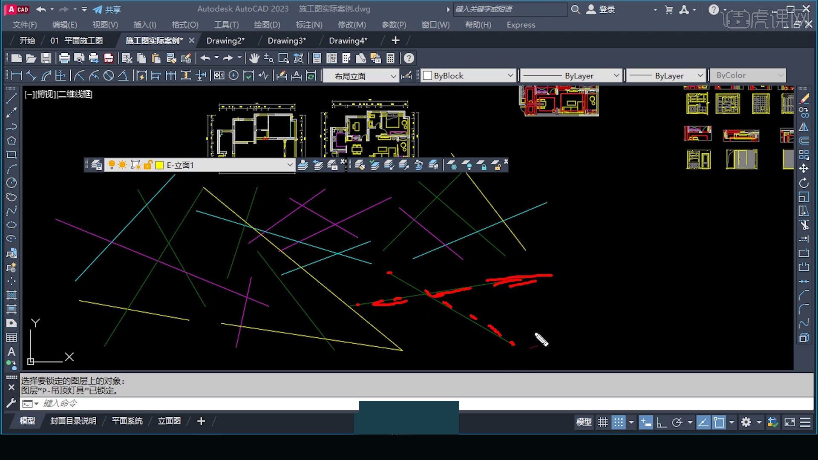
Task: Toggle the lock icon of layer E-立面1
Action: (x=149, y=165)
